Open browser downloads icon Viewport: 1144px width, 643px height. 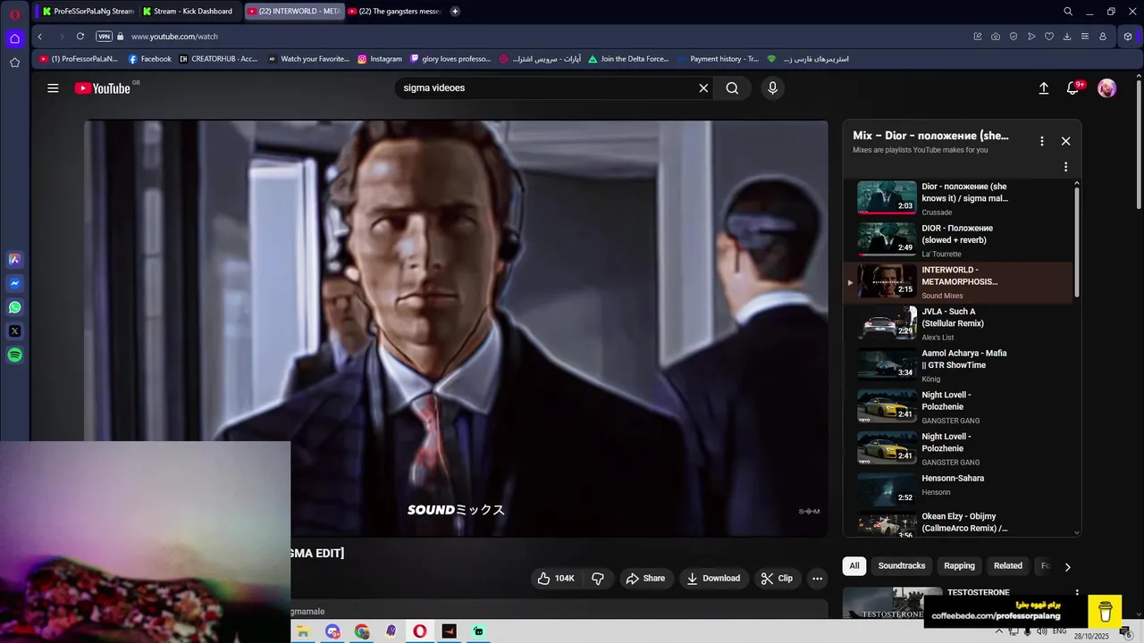click(1067, 37)
